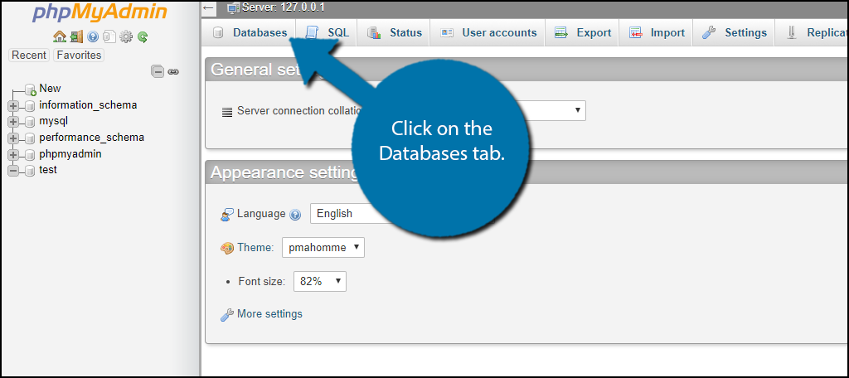Click the documentation pages icon in the sidebar

(x=109, y=36)
